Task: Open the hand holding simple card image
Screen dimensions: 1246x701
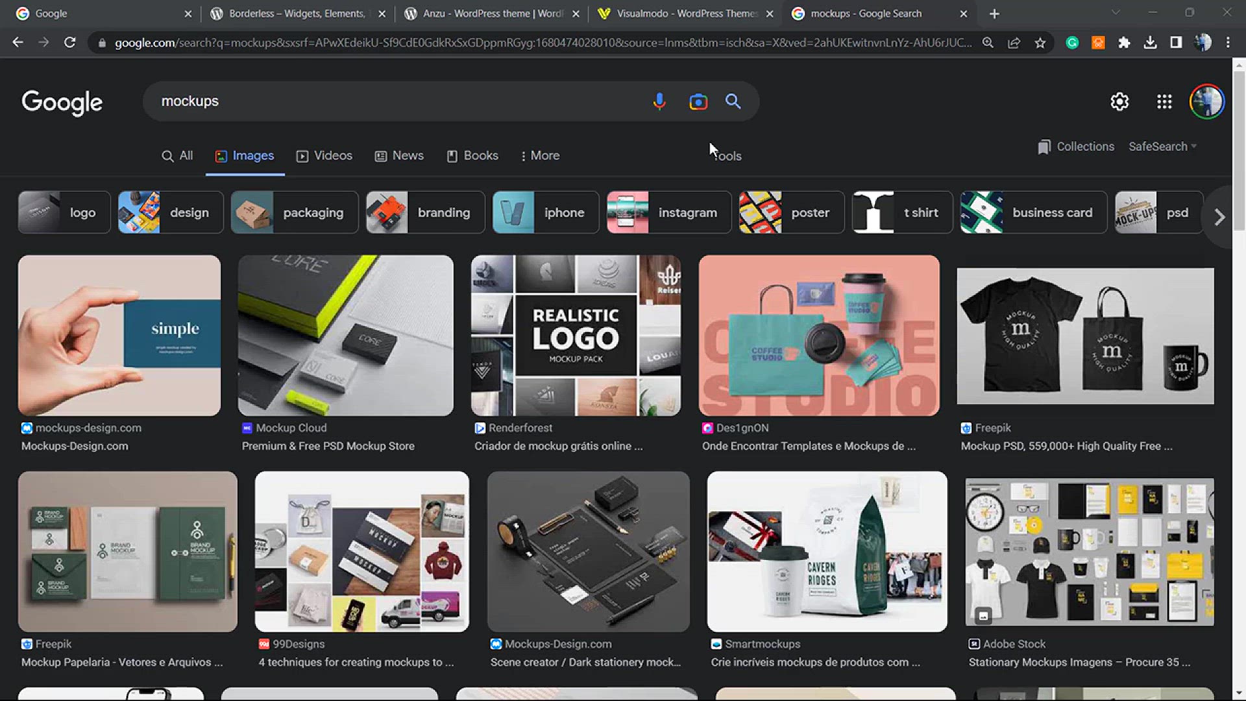Action: pyautogui.click(x=119, y=336)
